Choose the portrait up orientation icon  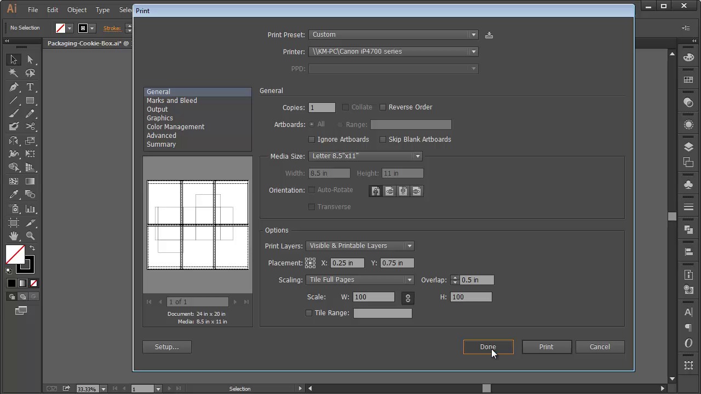[x=376, y=191]
